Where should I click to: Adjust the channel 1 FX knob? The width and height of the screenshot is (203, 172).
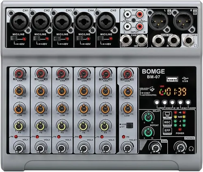tap(19, 126)
